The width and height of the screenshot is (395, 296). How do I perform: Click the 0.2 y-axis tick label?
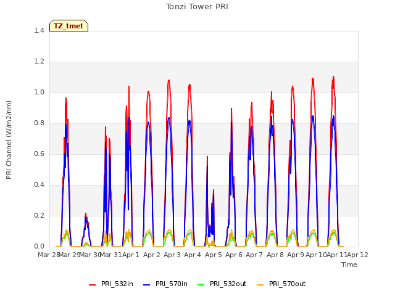tap(39, 215)
